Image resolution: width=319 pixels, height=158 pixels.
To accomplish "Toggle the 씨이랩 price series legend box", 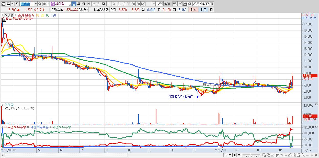I will click(3, 15).
